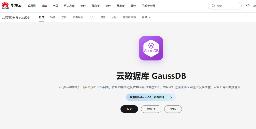Switch to the 功能 tab
The height and width of the screenshot is (129, 256).
pyautogui.click(x=53, y=17)
